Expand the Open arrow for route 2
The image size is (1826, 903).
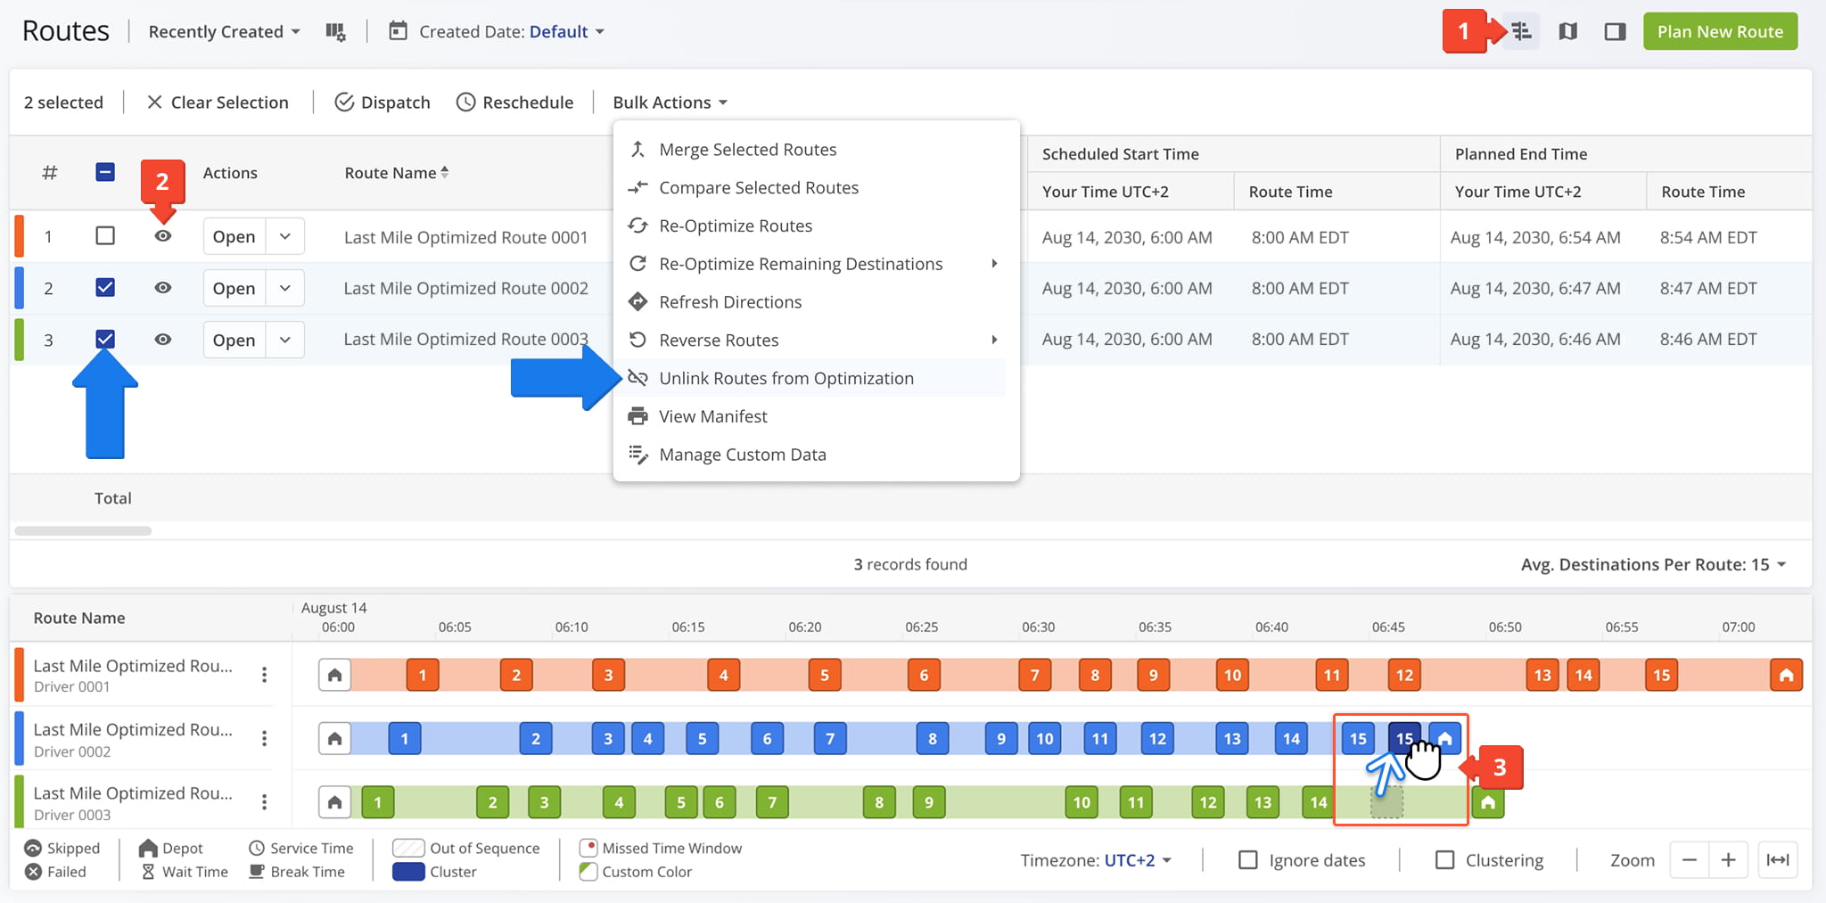[x=285, y=288]
